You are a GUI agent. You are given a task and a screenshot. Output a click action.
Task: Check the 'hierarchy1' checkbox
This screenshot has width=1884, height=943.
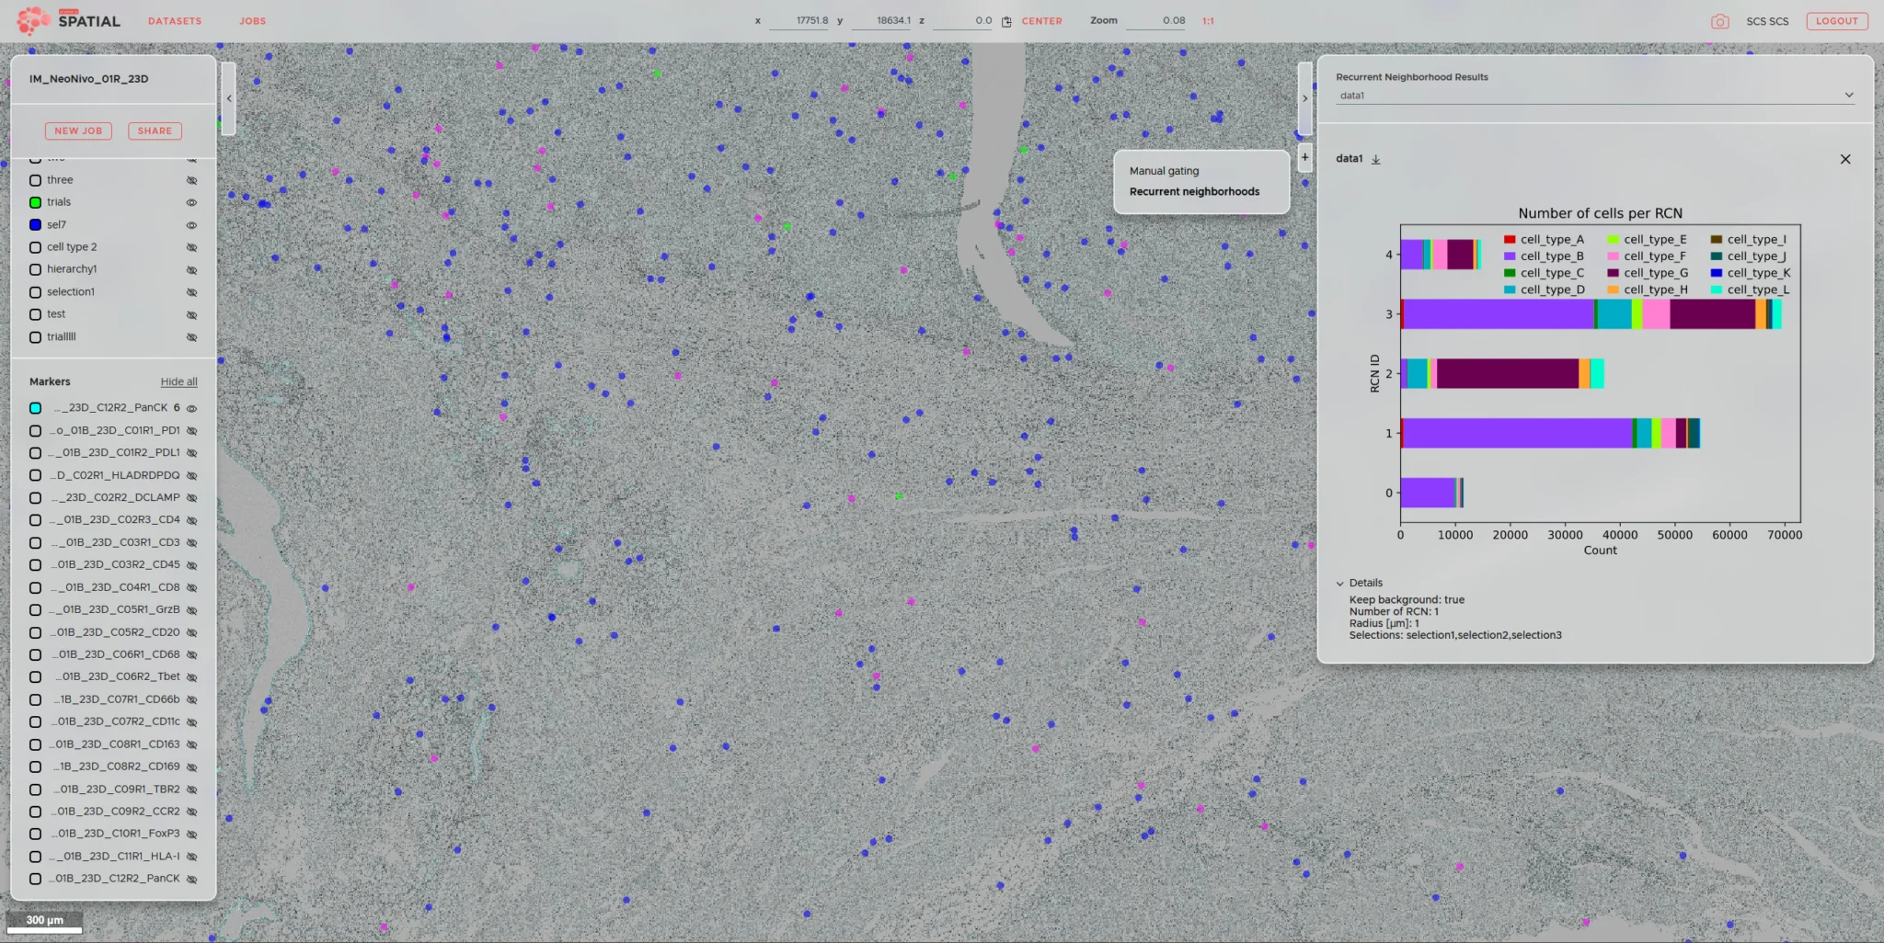coord(35,269)
